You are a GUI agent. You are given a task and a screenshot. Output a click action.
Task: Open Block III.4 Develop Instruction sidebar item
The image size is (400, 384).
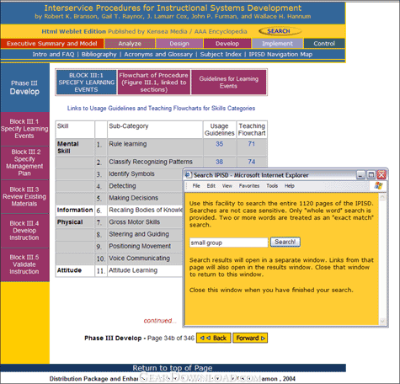(x=24, y=231)
